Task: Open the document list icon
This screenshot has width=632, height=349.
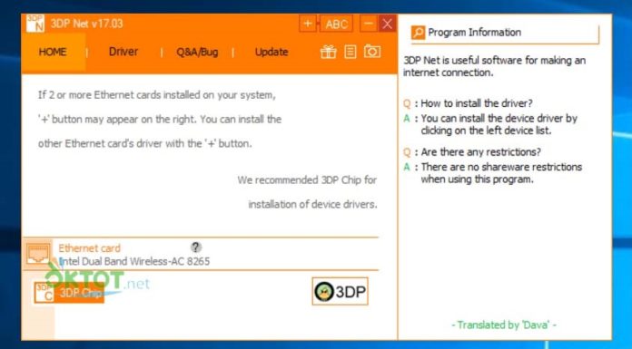Action: point(351,52)
